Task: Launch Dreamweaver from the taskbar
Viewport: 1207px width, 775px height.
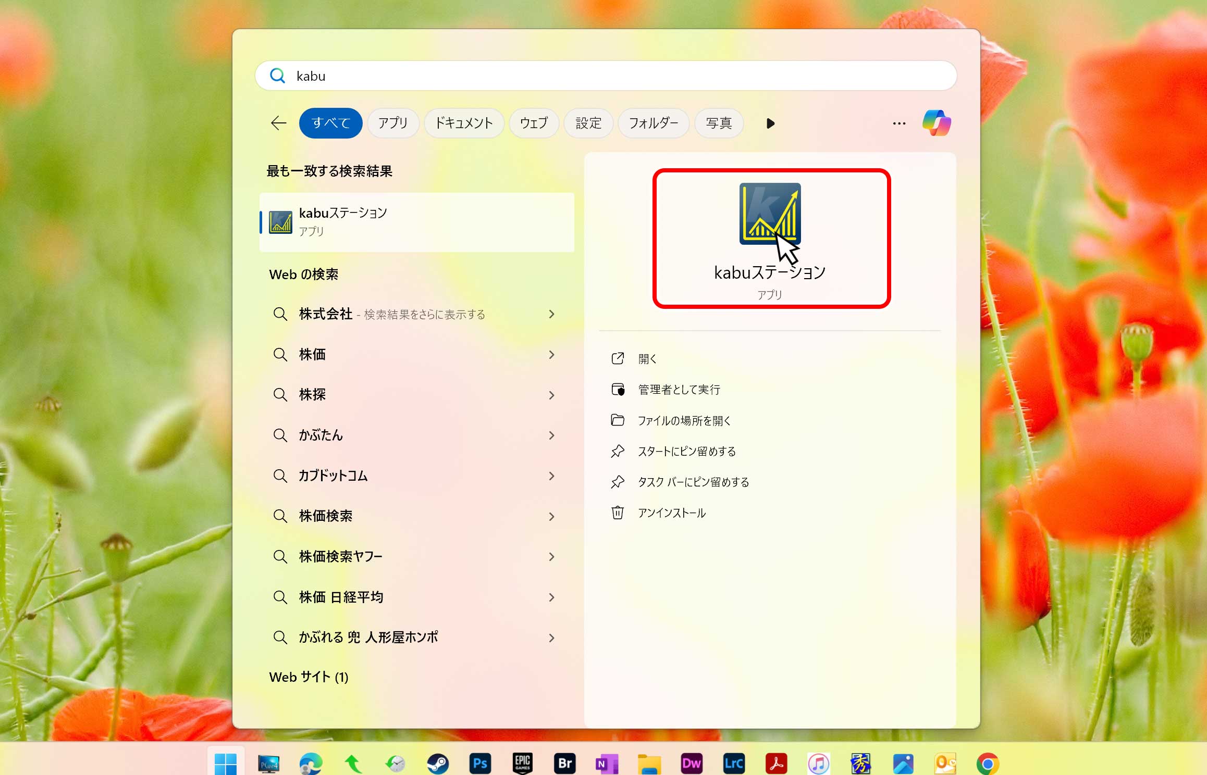Action: (692, 764)
